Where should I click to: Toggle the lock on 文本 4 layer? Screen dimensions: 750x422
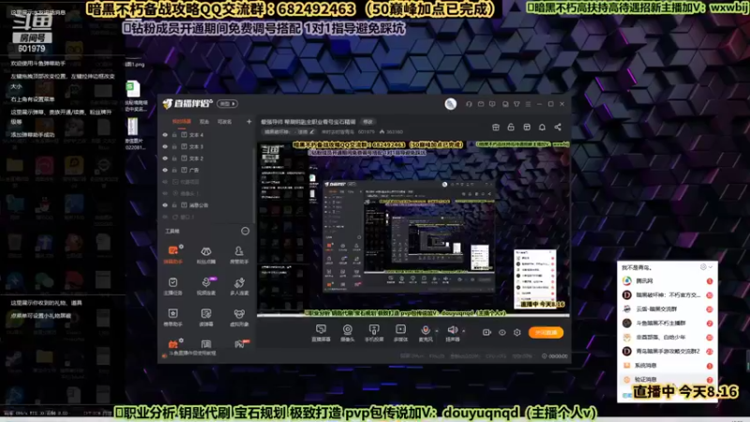click(x=174, y=135)
